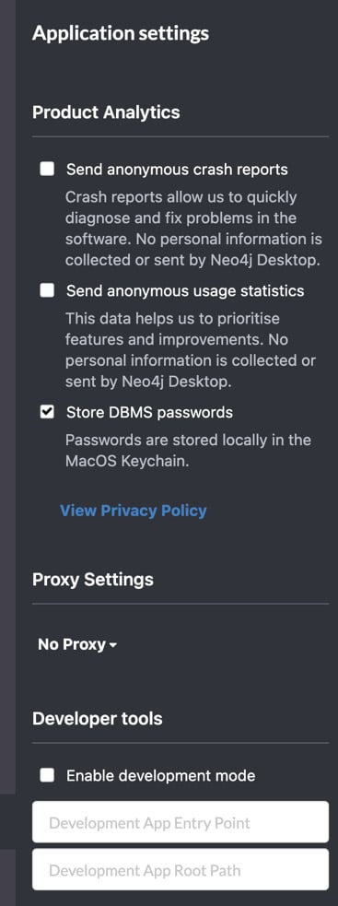Select the Proxy Settings section heading
This screenshot has height=906, width=338.
[x=93, y=580]
